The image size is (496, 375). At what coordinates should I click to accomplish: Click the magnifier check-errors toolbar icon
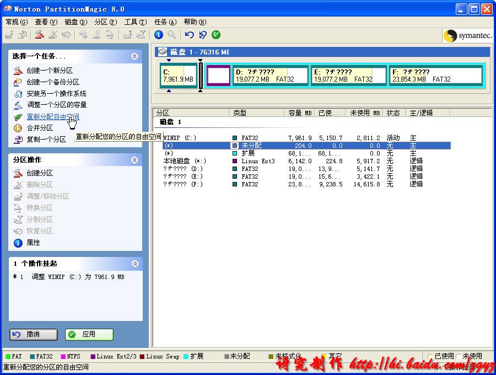tap(172, 35)
